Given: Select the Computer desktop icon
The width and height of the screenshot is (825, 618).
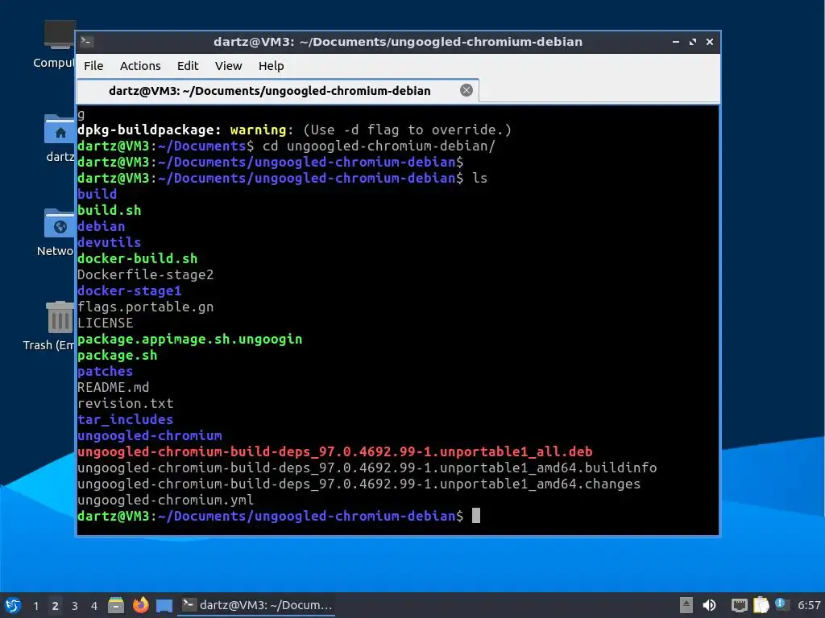Looking at the screenshot, I should 54,45.
